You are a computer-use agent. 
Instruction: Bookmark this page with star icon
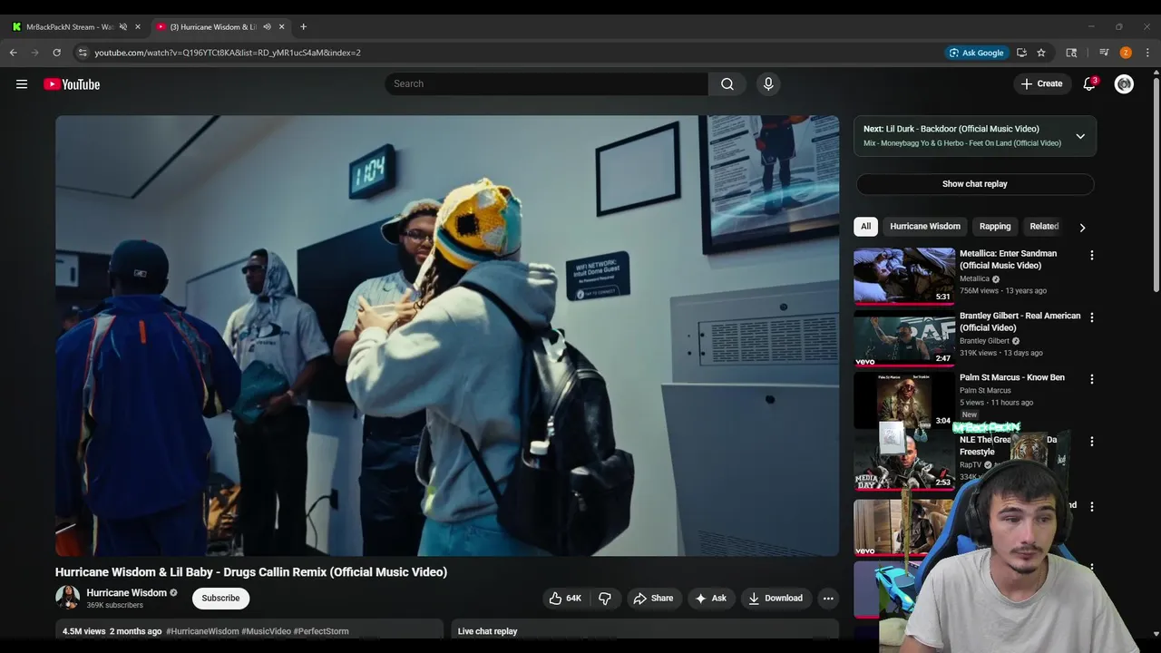click(x=1041, y=53)
